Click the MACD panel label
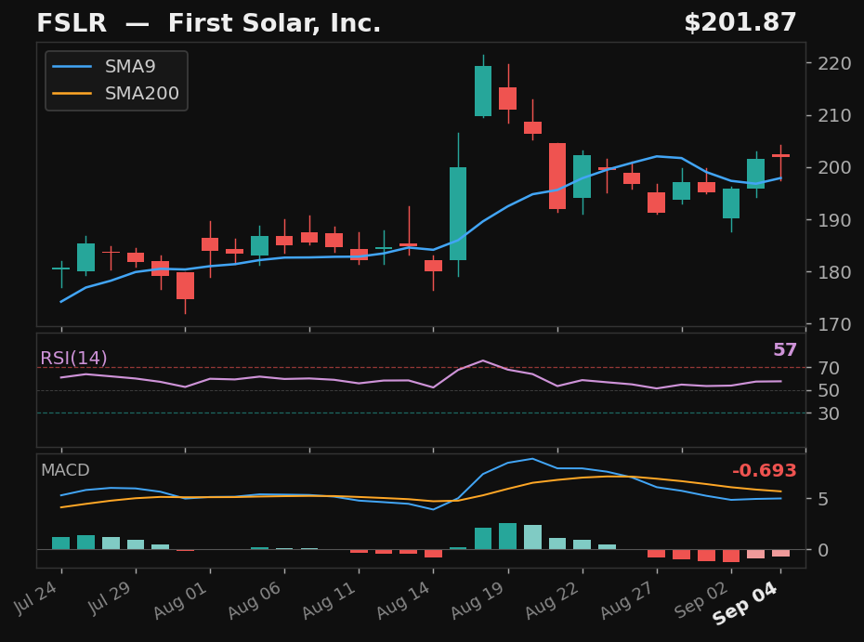 pyautogui.click(x=65, y=470)
